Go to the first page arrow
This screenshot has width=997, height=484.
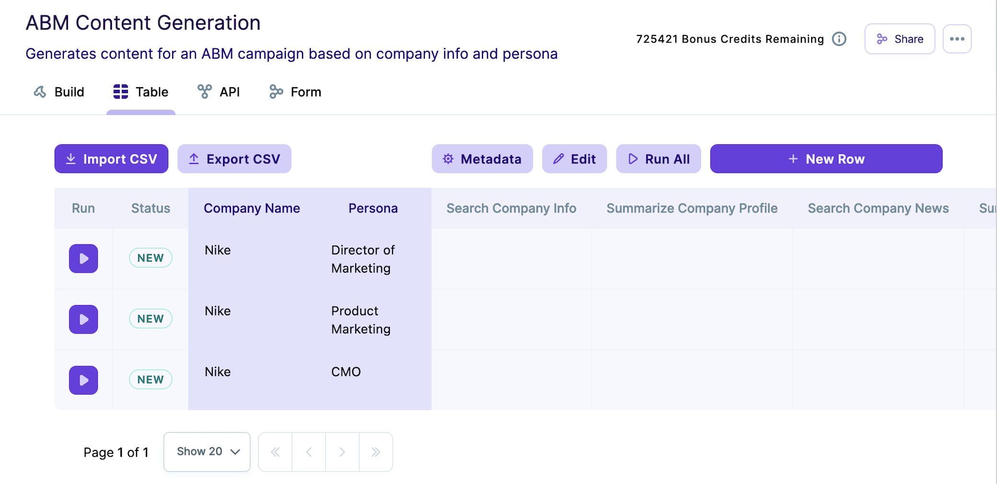pos(275,452)
